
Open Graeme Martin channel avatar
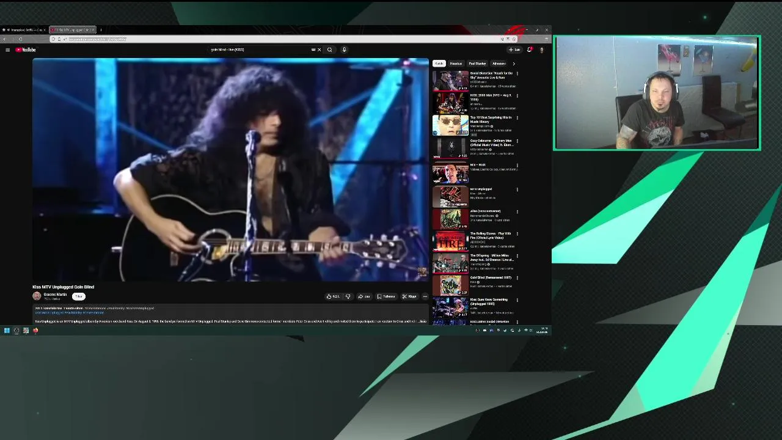pos(37,296)
